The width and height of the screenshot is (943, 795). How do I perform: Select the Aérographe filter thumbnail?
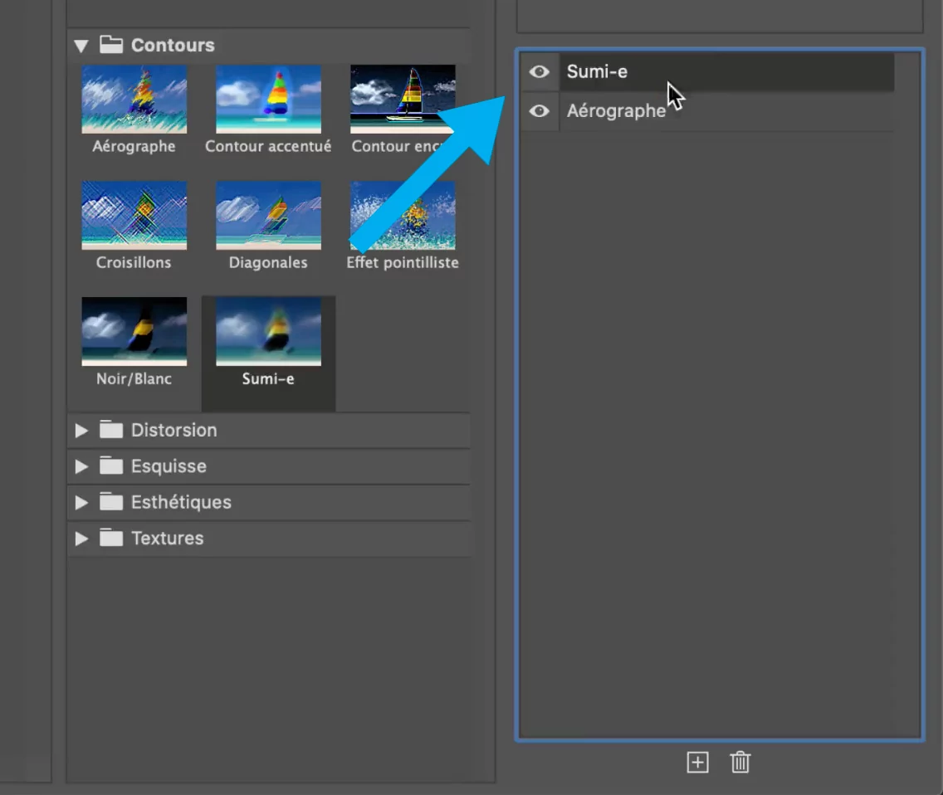(x=134, y=100)
